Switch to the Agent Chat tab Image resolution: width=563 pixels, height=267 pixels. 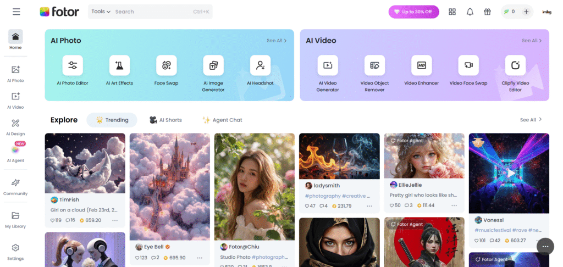point(222,120)
